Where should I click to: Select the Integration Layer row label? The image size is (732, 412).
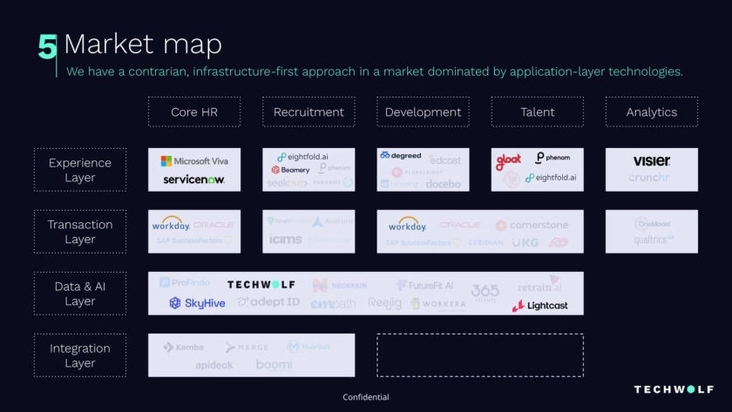[80, 355]
